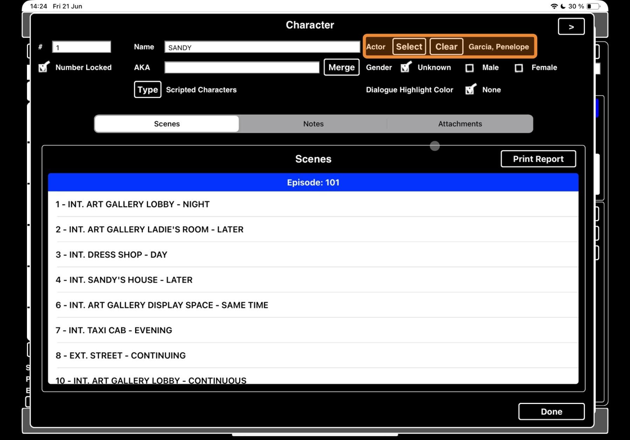Open the Attachments tab
This screenshot has width=630, height=440.
[x=460, y=124]
